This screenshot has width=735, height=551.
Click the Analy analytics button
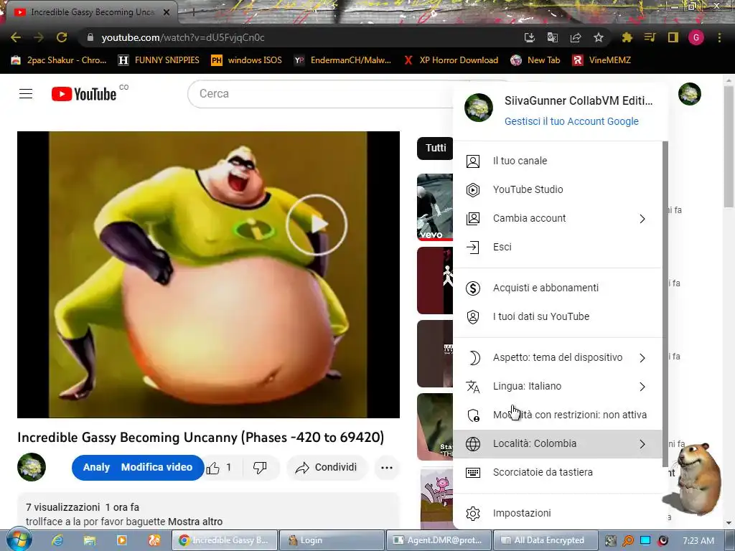point(96,467)
